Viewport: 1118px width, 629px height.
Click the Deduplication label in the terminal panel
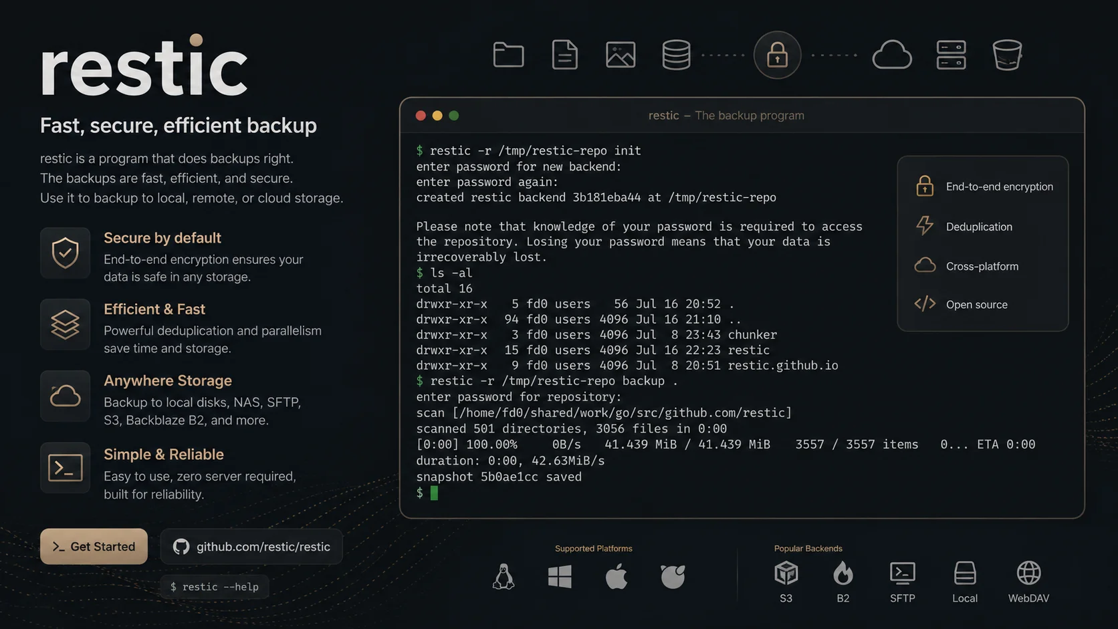[x=979, y=227]
